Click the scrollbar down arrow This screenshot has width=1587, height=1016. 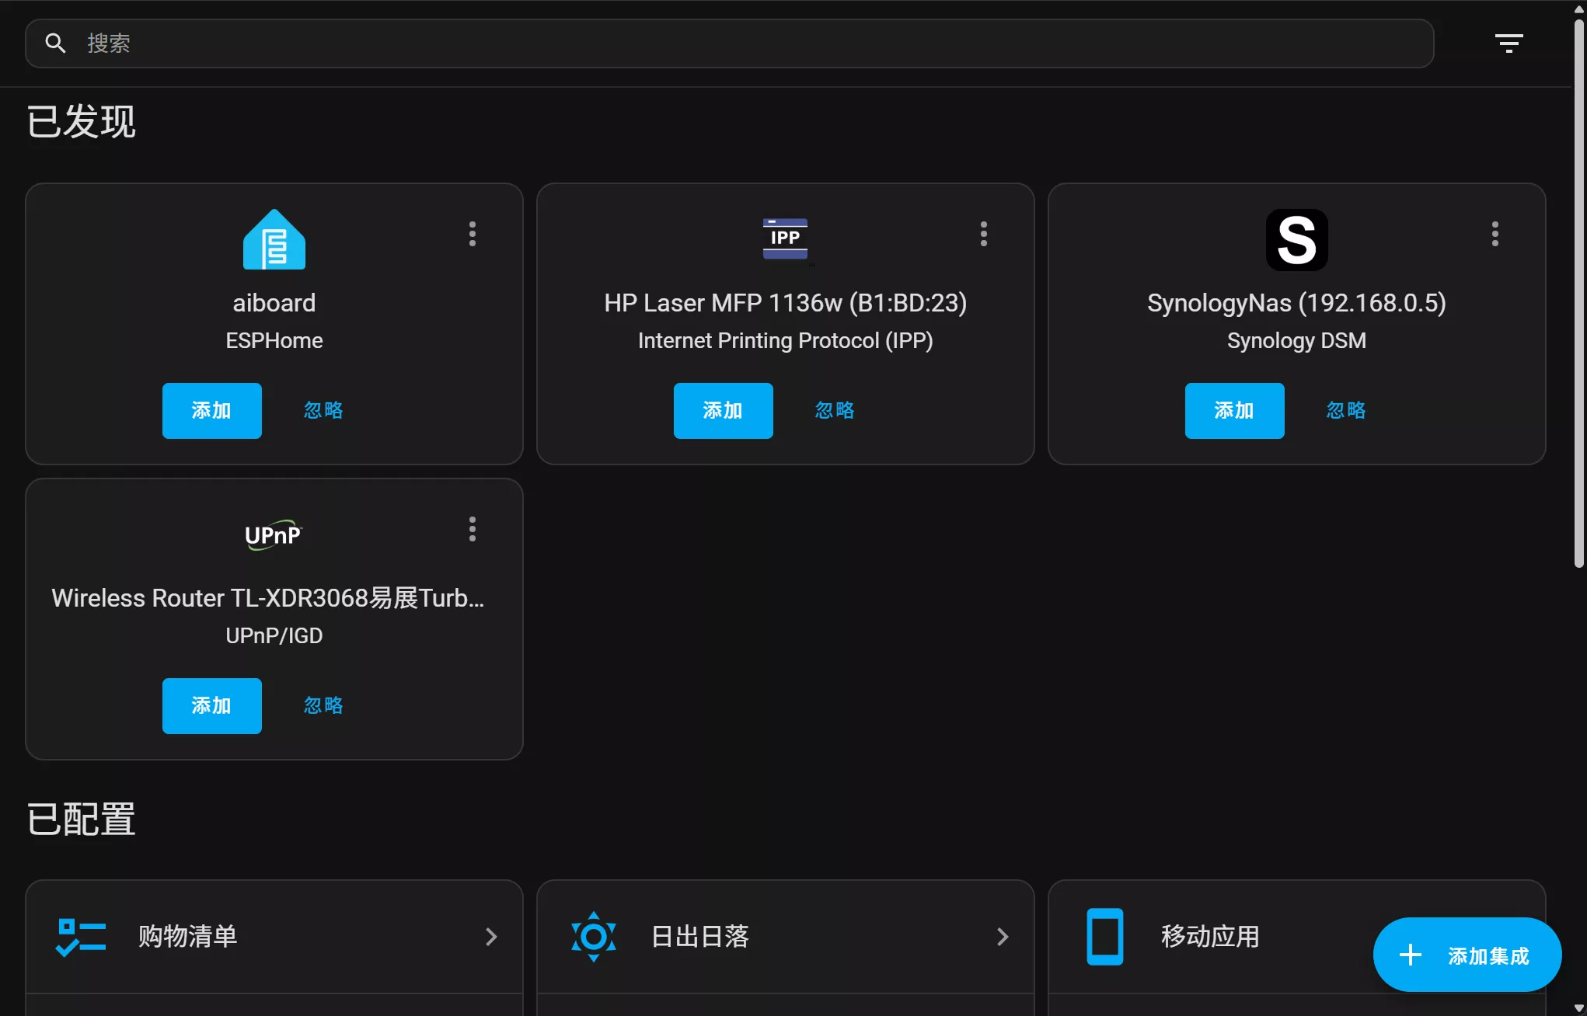click(x=1578, y=1008)
